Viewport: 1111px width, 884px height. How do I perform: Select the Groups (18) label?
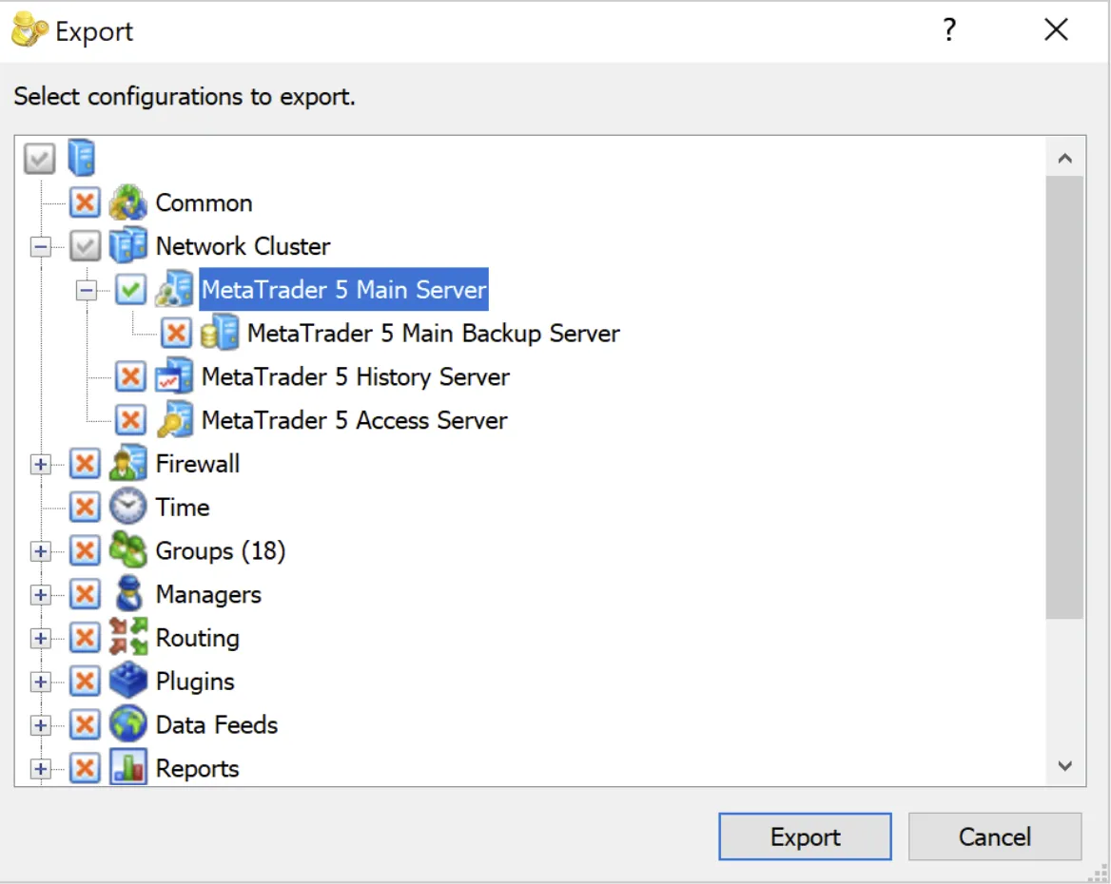[x=221, y=551]
